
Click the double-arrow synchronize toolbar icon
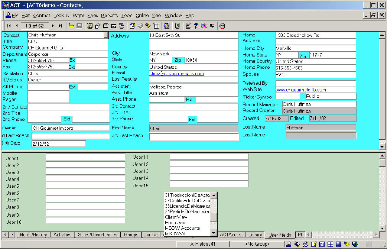click(x=212, y=26)
